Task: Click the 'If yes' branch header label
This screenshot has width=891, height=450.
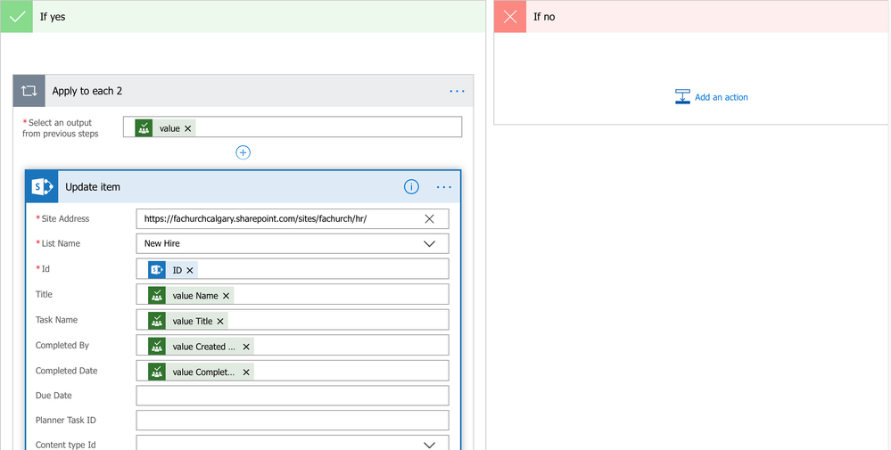Action: (53, 16)
